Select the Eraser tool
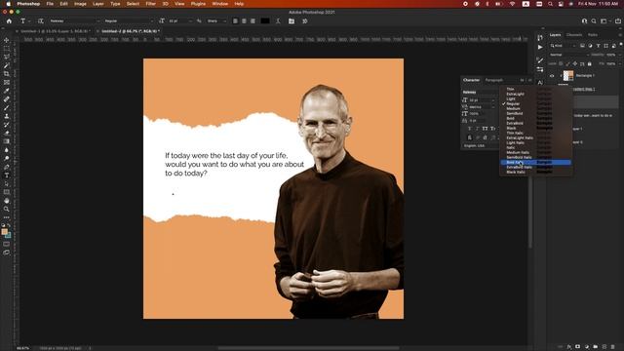 7,133
